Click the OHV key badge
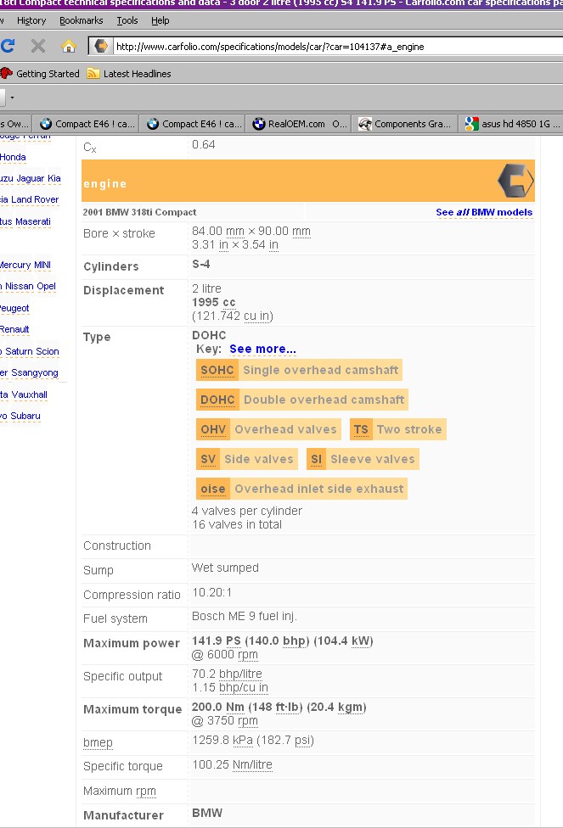 268,429
